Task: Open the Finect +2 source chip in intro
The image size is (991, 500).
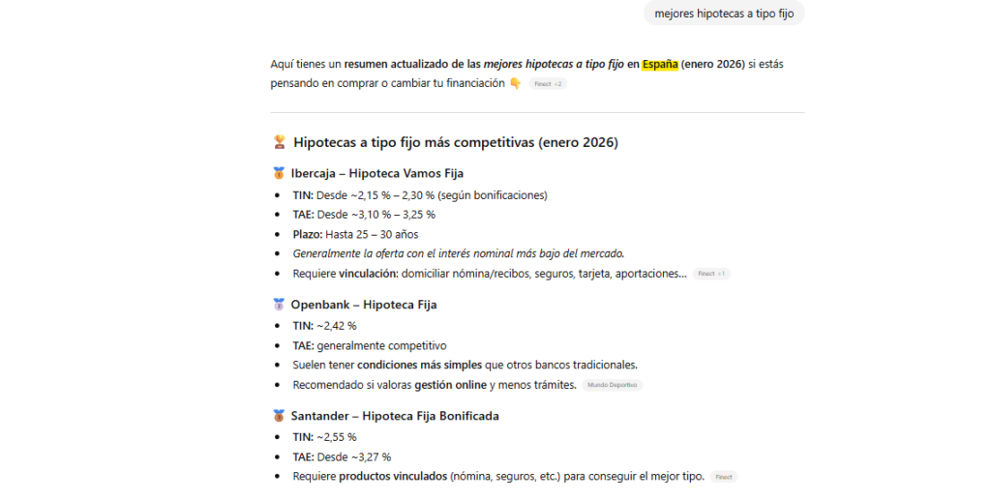Action: pyautogui.click(x=548, y=84)
